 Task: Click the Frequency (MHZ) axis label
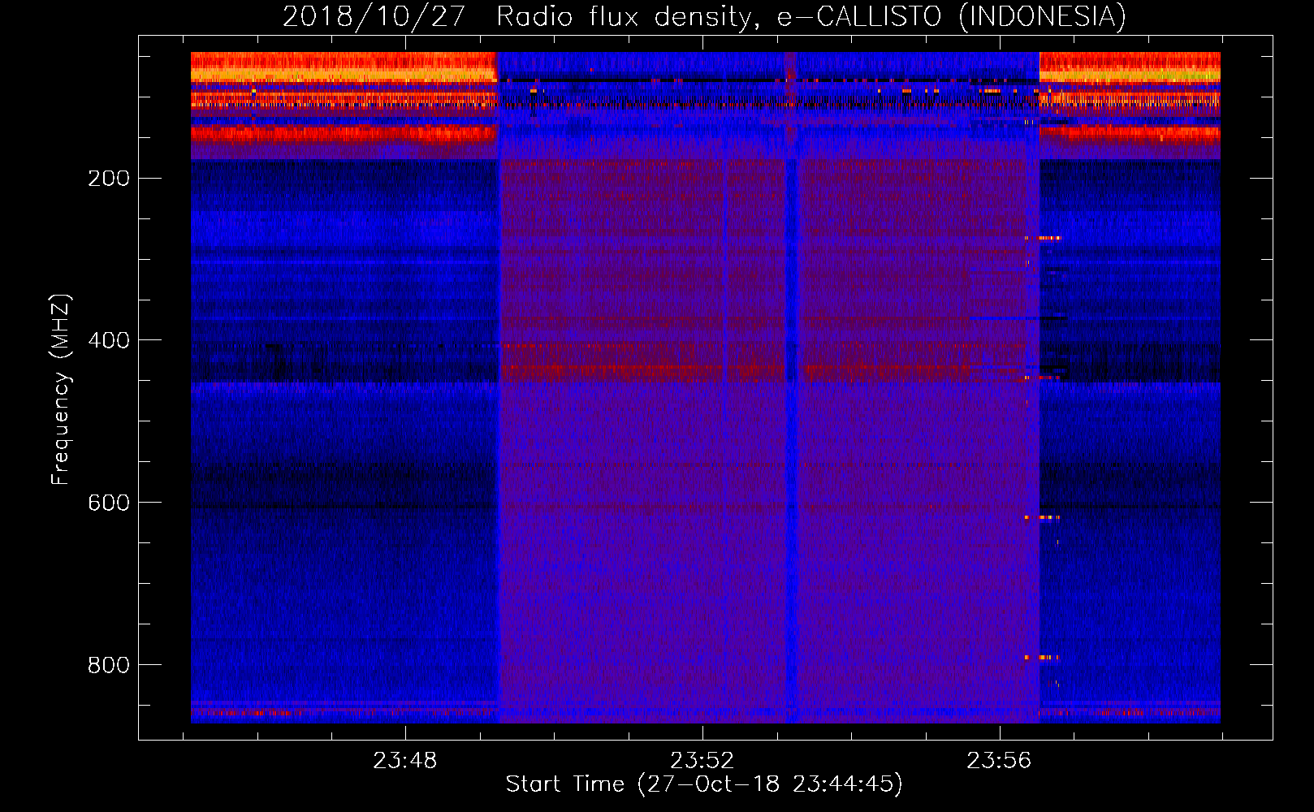pos(61,389)
